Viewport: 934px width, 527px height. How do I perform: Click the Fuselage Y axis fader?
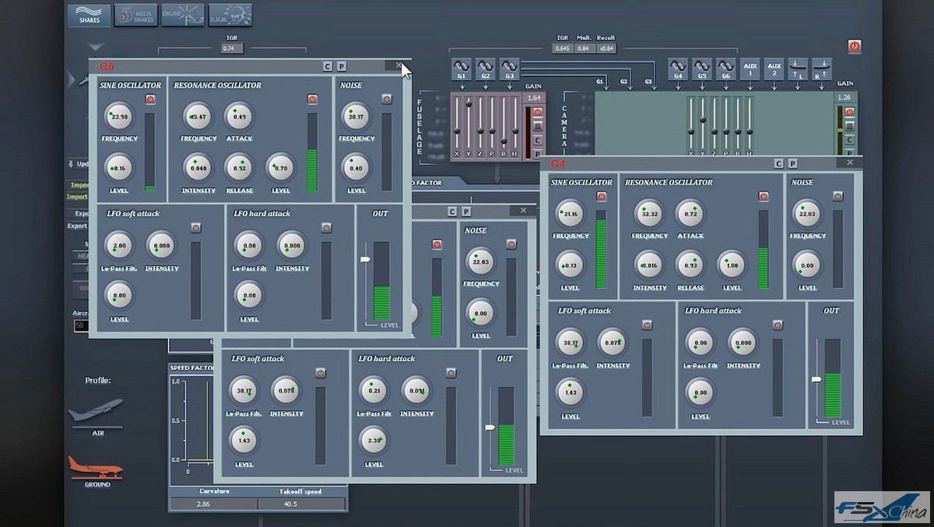pyautogui.click(x=469, y=103)
